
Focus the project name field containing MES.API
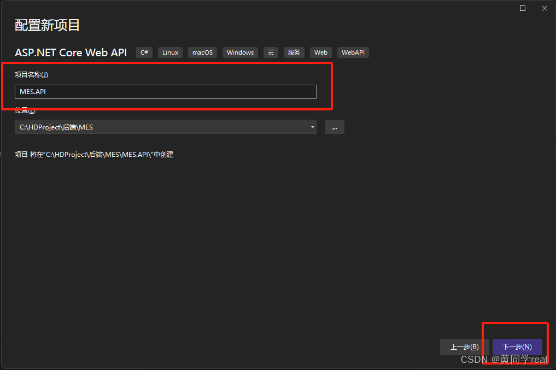click(165, 92)
